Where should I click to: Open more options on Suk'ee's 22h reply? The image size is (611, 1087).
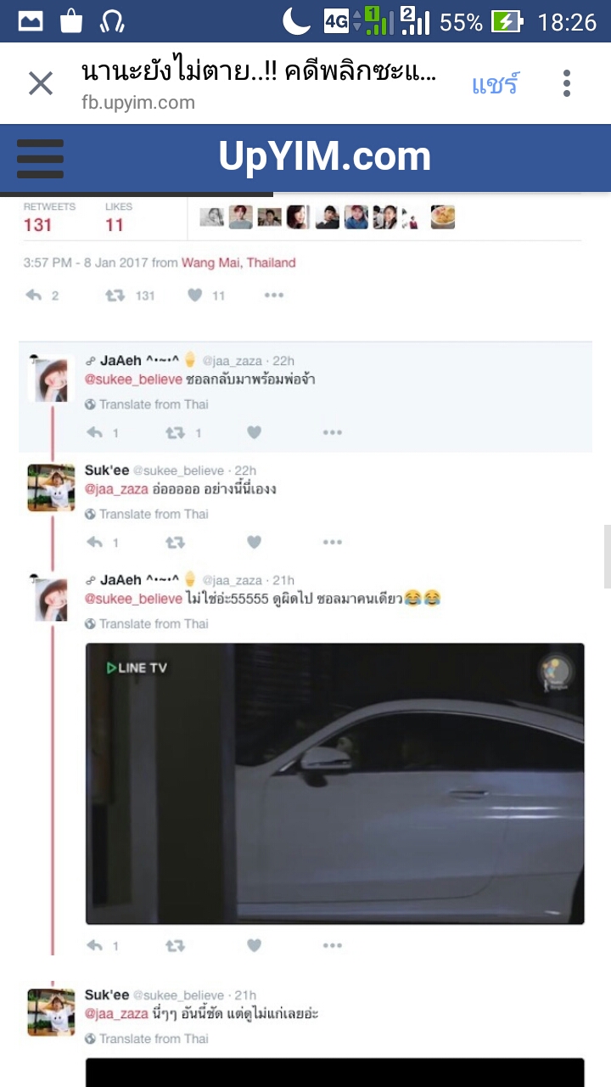coord(333,542)
